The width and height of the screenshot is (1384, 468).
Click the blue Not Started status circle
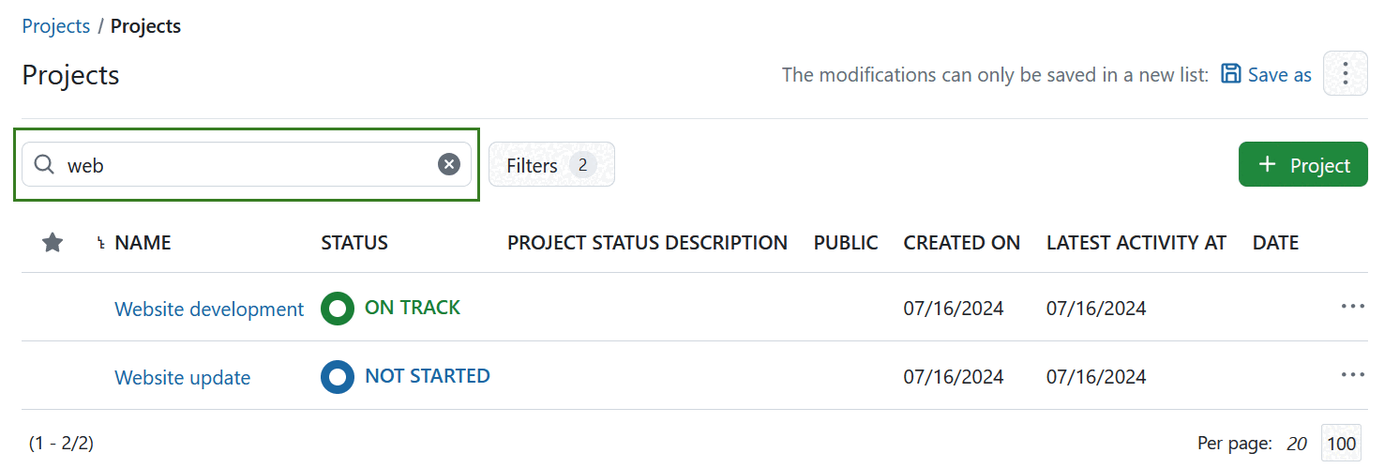[x=338, y=377]
